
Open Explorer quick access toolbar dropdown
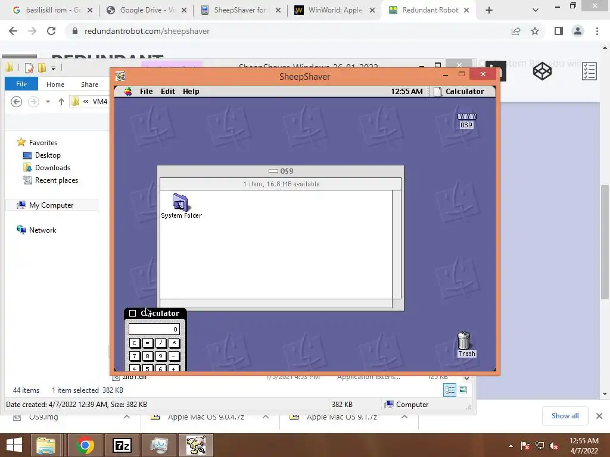pyautogui.click(x=53, y=68)
